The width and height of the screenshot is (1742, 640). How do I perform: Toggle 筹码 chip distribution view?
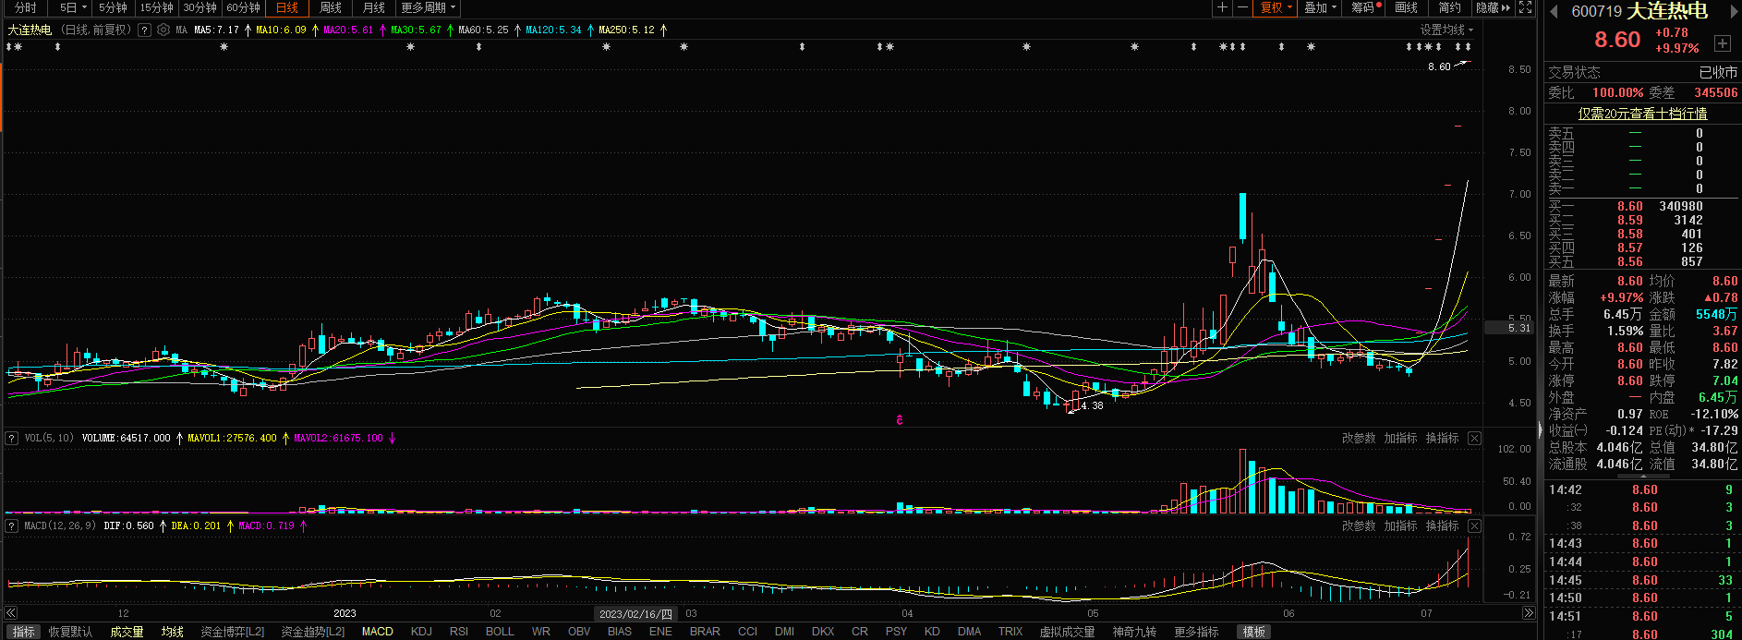[x=1365, y=7]
